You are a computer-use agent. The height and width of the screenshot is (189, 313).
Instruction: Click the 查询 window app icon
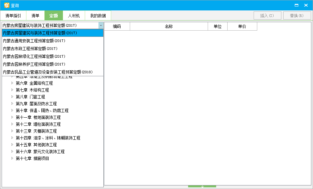click(x=7, y=5)
